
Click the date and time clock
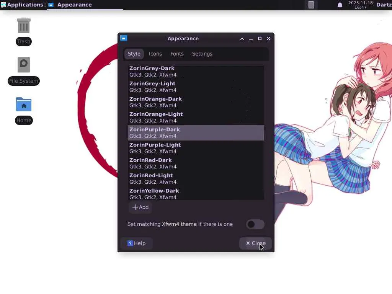[360, 5]
